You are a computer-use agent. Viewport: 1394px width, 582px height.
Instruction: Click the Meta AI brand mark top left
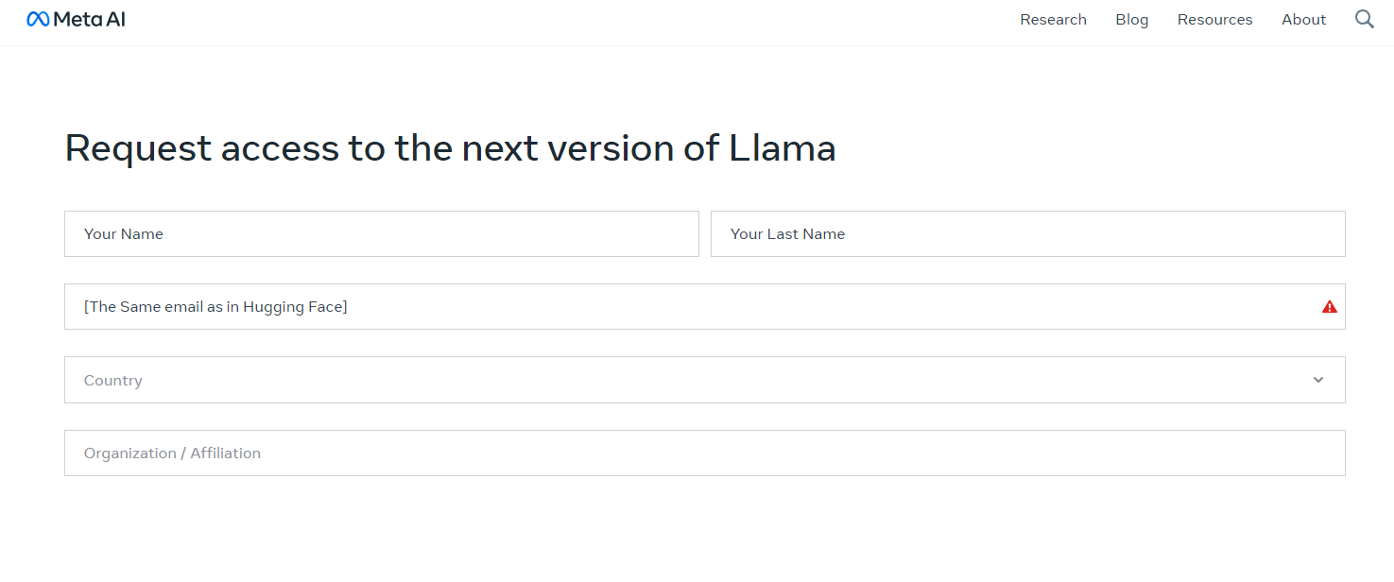tap(76, 18)
